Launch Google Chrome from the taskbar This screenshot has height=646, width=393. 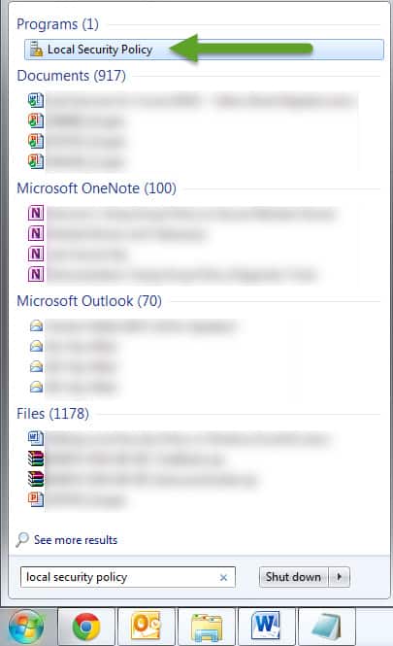[86, 627]
